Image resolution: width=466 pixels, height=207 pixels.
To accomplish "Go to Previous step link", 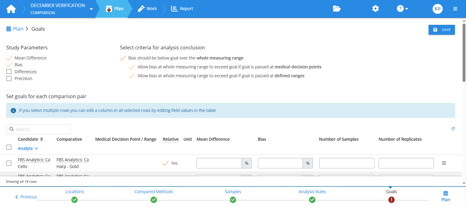I will (x=26, y=197).
